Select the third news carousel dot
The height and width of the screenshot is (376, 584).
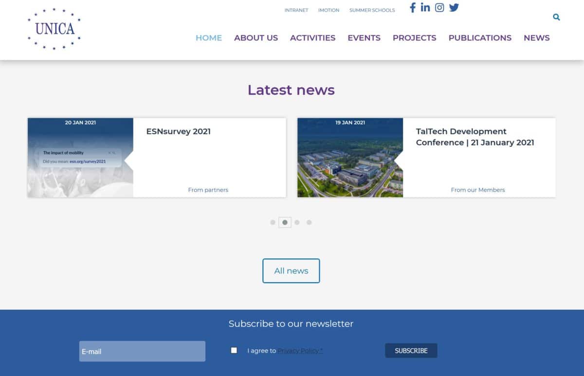(x=297, y=222)
